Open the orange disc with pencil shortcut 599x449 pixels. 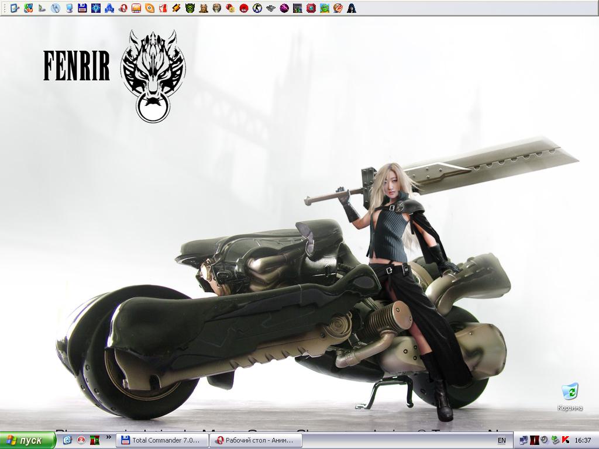(338, 8)
